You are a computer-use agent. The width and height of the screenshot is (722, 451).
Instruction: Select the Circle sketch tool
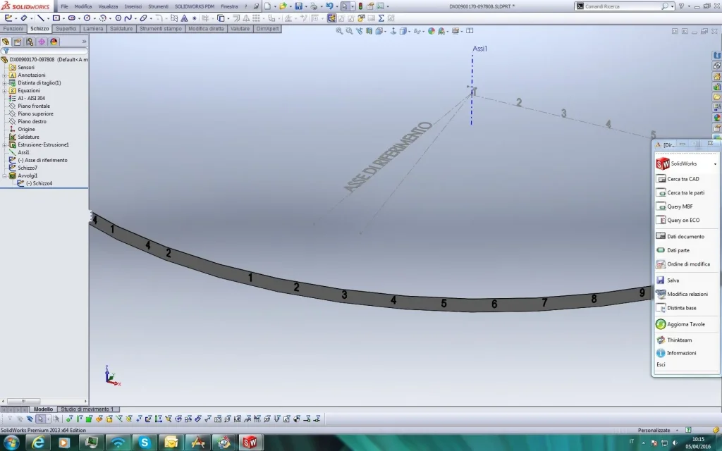[87, 18]
